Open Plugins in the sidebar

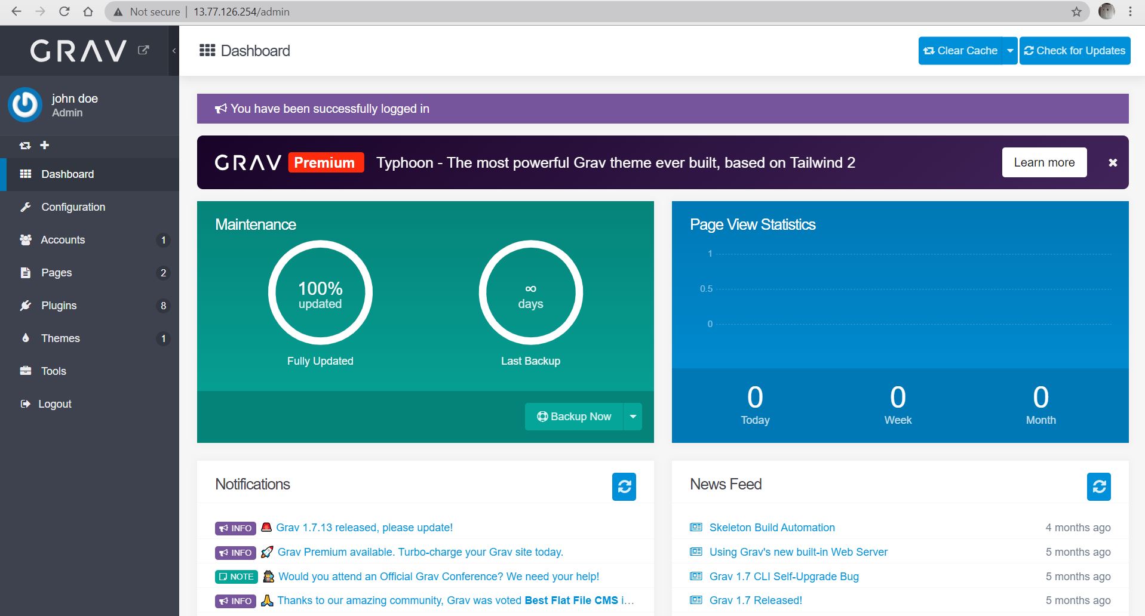coord(90,306)
